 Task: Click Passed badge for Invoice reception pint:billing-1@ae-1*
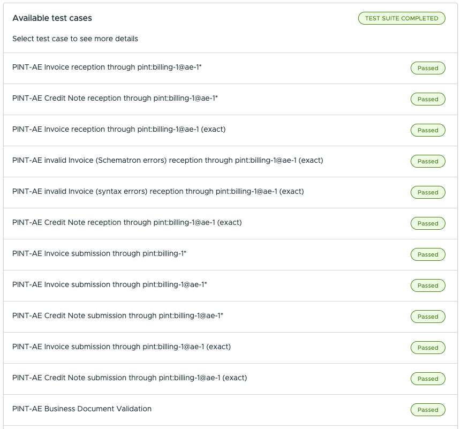click(428, 68)
